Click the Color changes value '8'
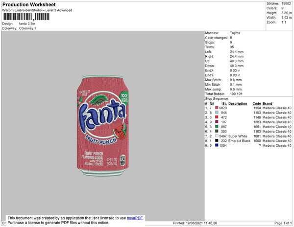 pos(231,38)
